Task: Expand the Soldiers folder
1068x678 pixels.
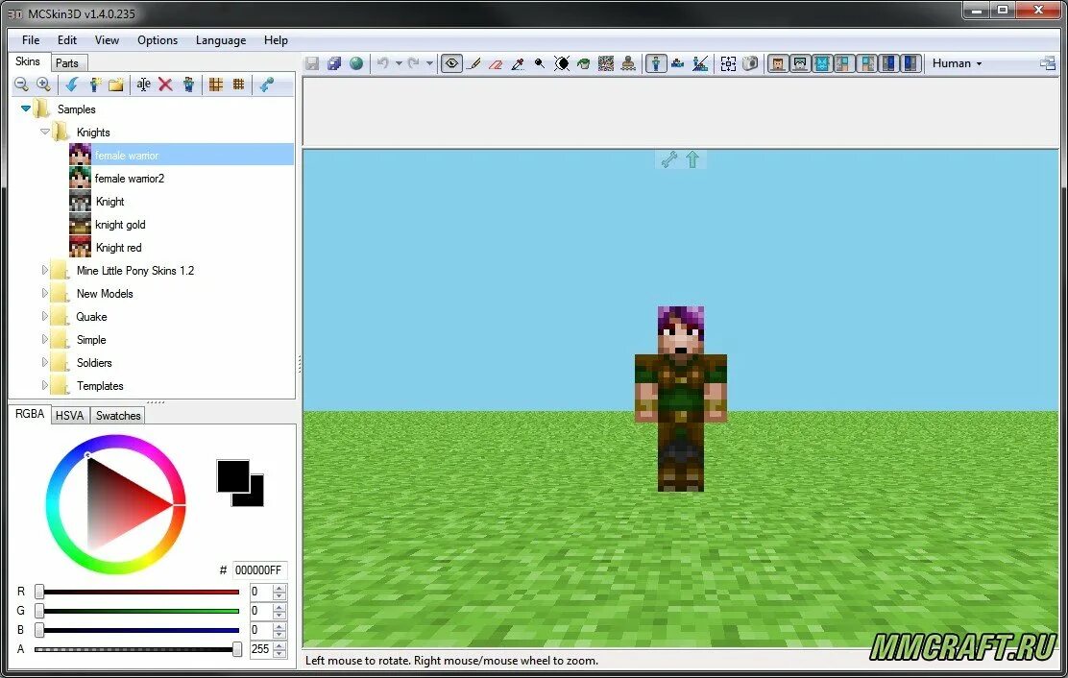Action: [45, 362]
